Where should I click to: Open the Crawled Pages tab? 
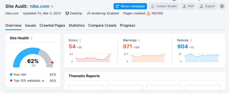coord(52,25)
